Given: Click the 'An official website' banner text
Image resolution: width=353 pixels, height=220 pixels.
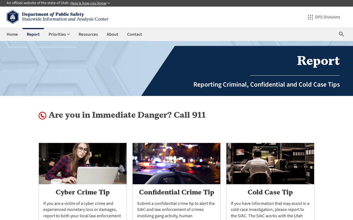Looking at the screenshot, I should coord(38,3).
